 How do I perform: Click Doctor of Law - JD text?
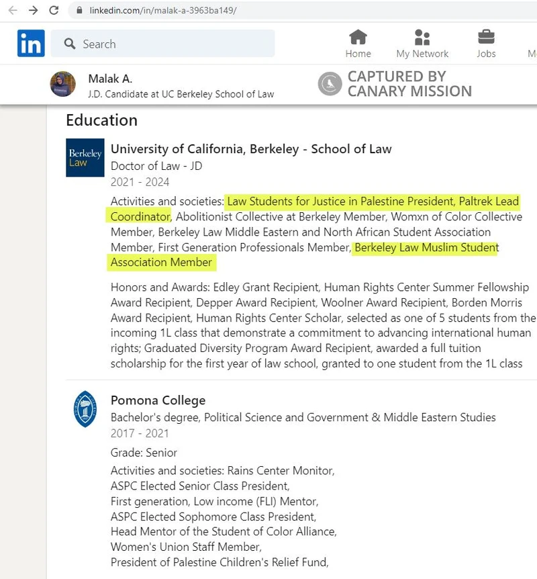tap(156, 166)
